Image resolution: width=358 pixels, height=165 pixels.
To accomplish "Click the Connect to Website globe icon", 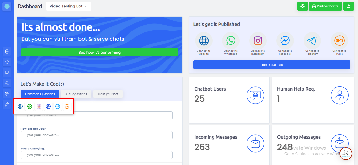I will [x=204, y=41].
